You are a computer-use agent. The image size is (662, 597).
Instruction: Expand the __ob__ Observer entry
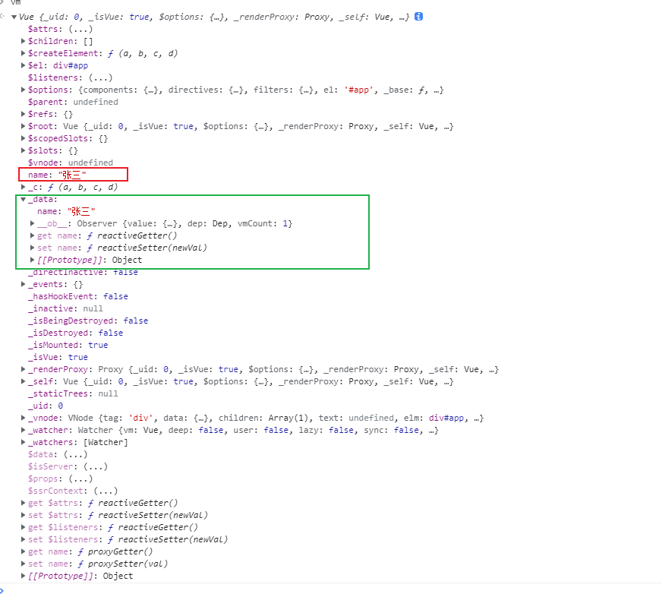coord(33,223)
